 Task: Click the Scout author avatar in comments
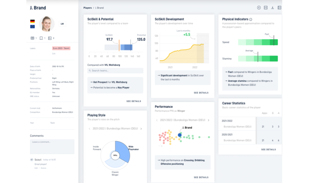click(x=32, y=160)
